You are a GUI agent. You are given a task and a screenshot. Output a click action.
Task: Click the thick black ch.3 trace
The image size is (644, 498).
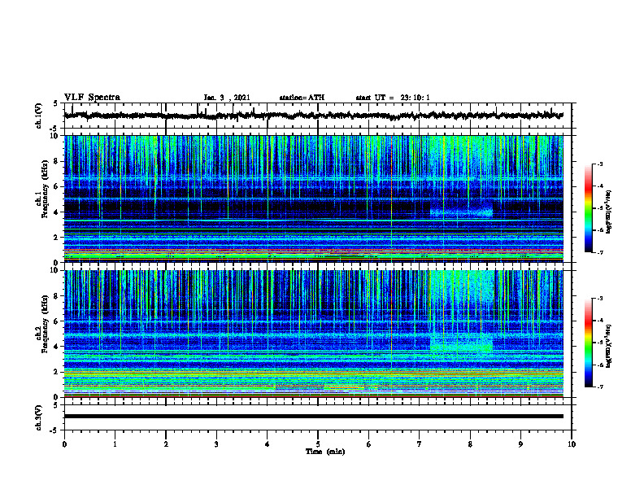click(313, 417)
